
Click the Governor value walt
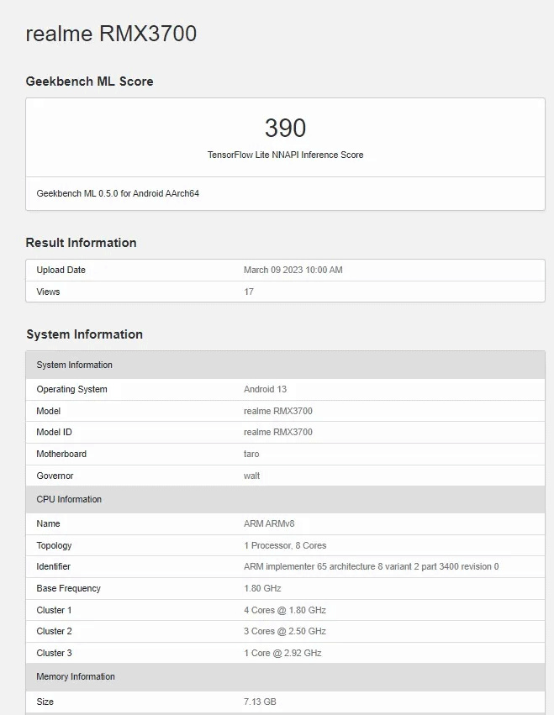coord(251,476)
